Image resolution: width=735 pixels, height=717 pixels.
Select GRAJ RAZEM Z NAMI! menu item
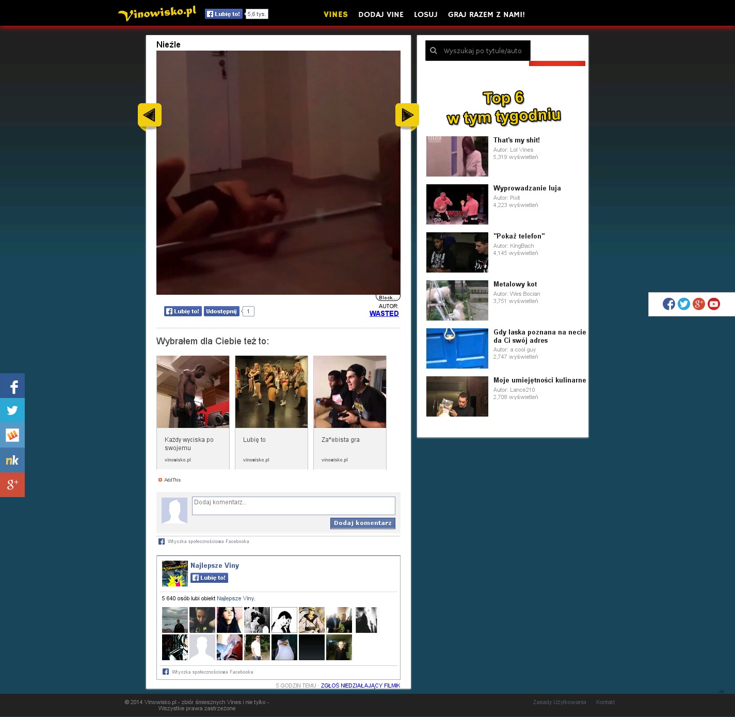pos(486,14)
